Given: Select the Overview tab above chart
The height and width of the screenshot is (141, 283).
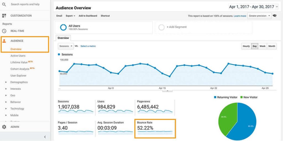Looking at the screenshot, I should click(x=63, y=38).
